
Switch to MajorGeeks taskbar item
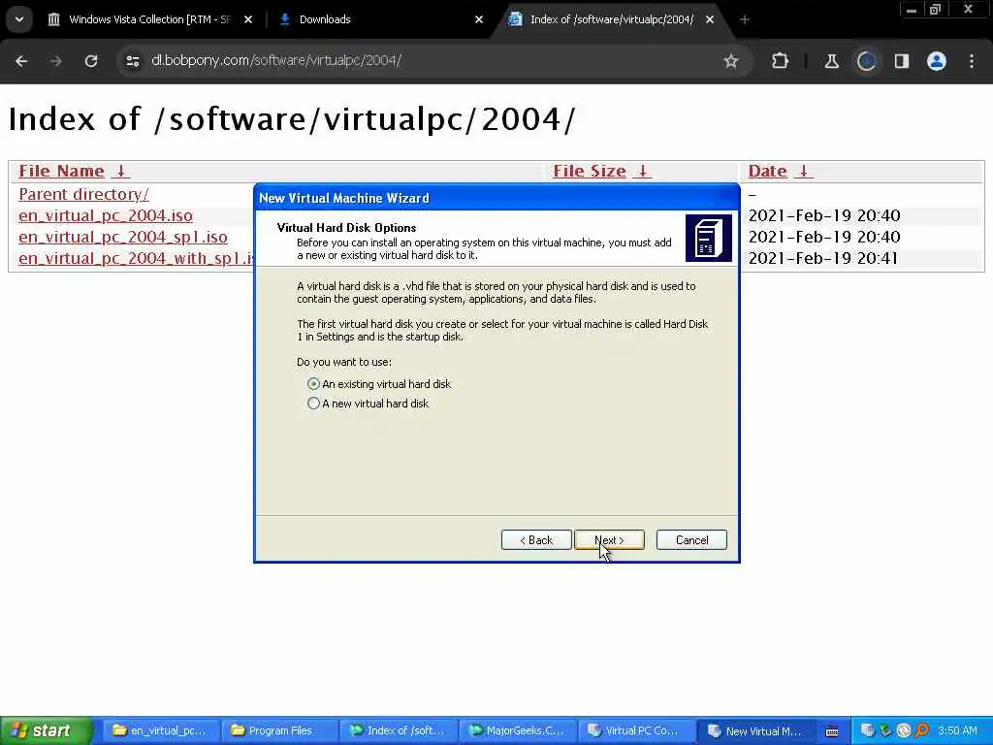[x=516, y=730]
